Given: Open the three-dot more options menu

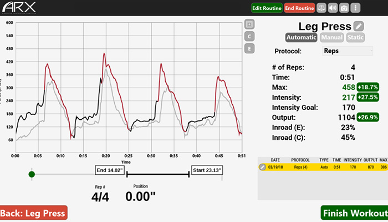Looking at the screenshot, I should (x=355, y=8).
